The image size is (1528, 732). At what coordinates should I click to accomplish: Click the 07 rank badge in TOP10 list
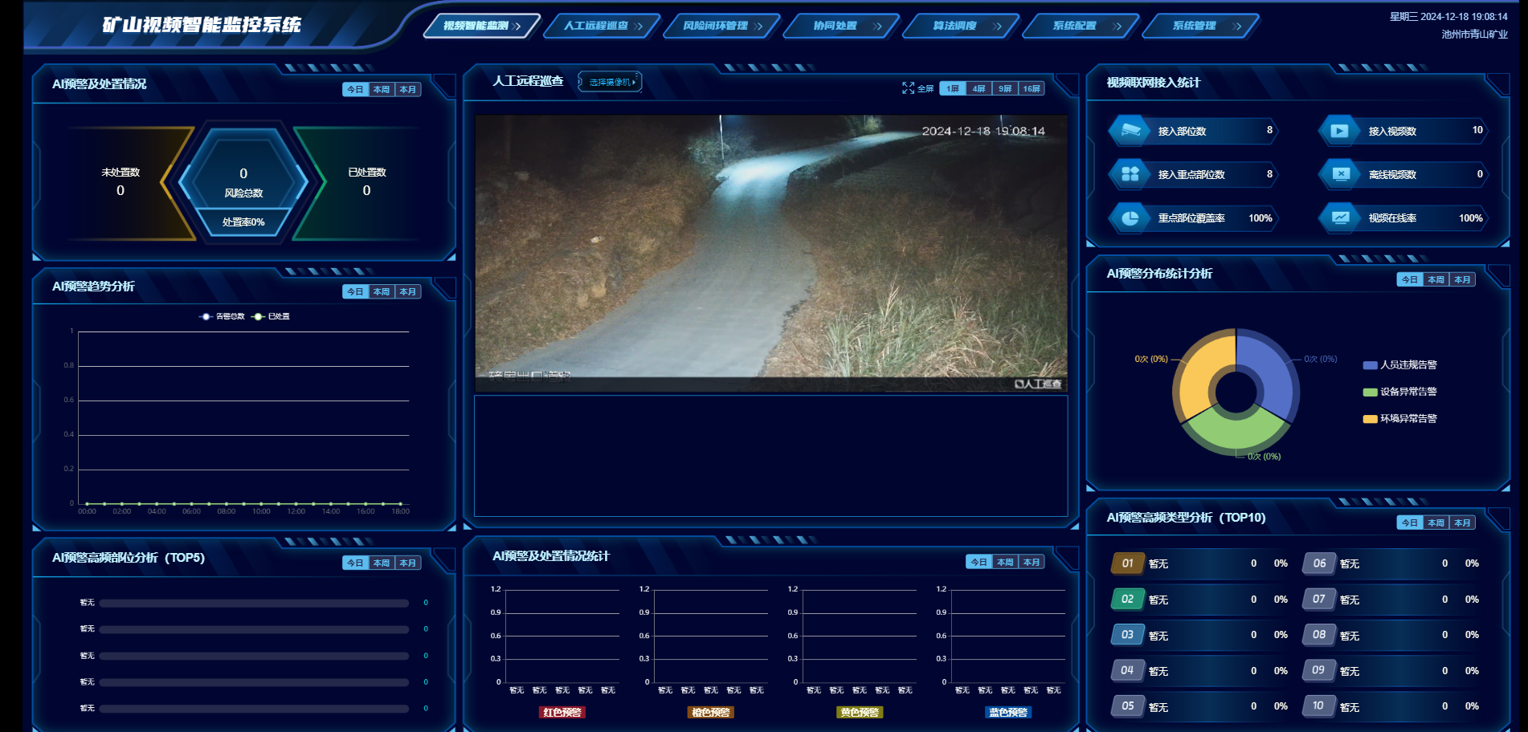tap(1319, 600)
